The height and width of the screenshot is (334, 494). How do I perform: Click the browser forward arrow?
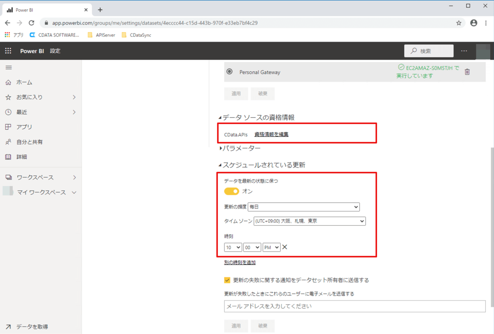pos(19,23)
